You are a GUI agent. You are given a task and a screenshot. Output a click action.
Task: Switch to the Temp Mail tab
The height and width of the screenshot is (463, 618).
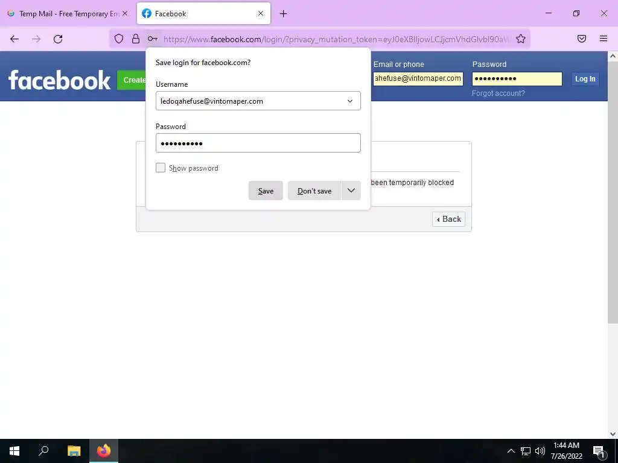pyautogui.click(x=68, y=13)
